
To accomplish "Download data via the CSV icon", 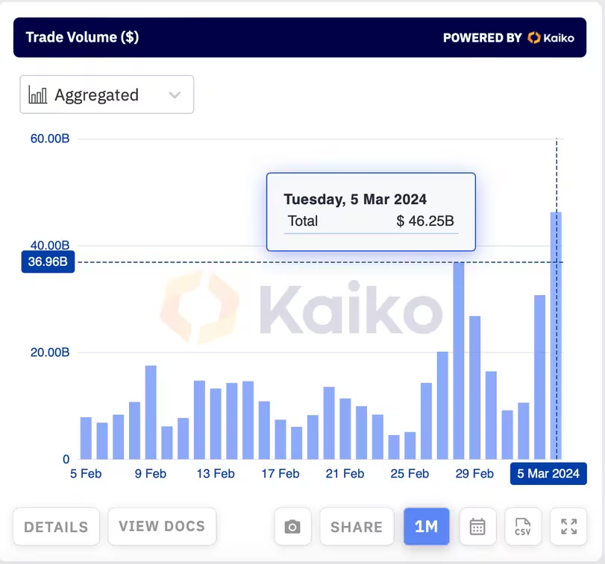I will [x=523, y=527].
